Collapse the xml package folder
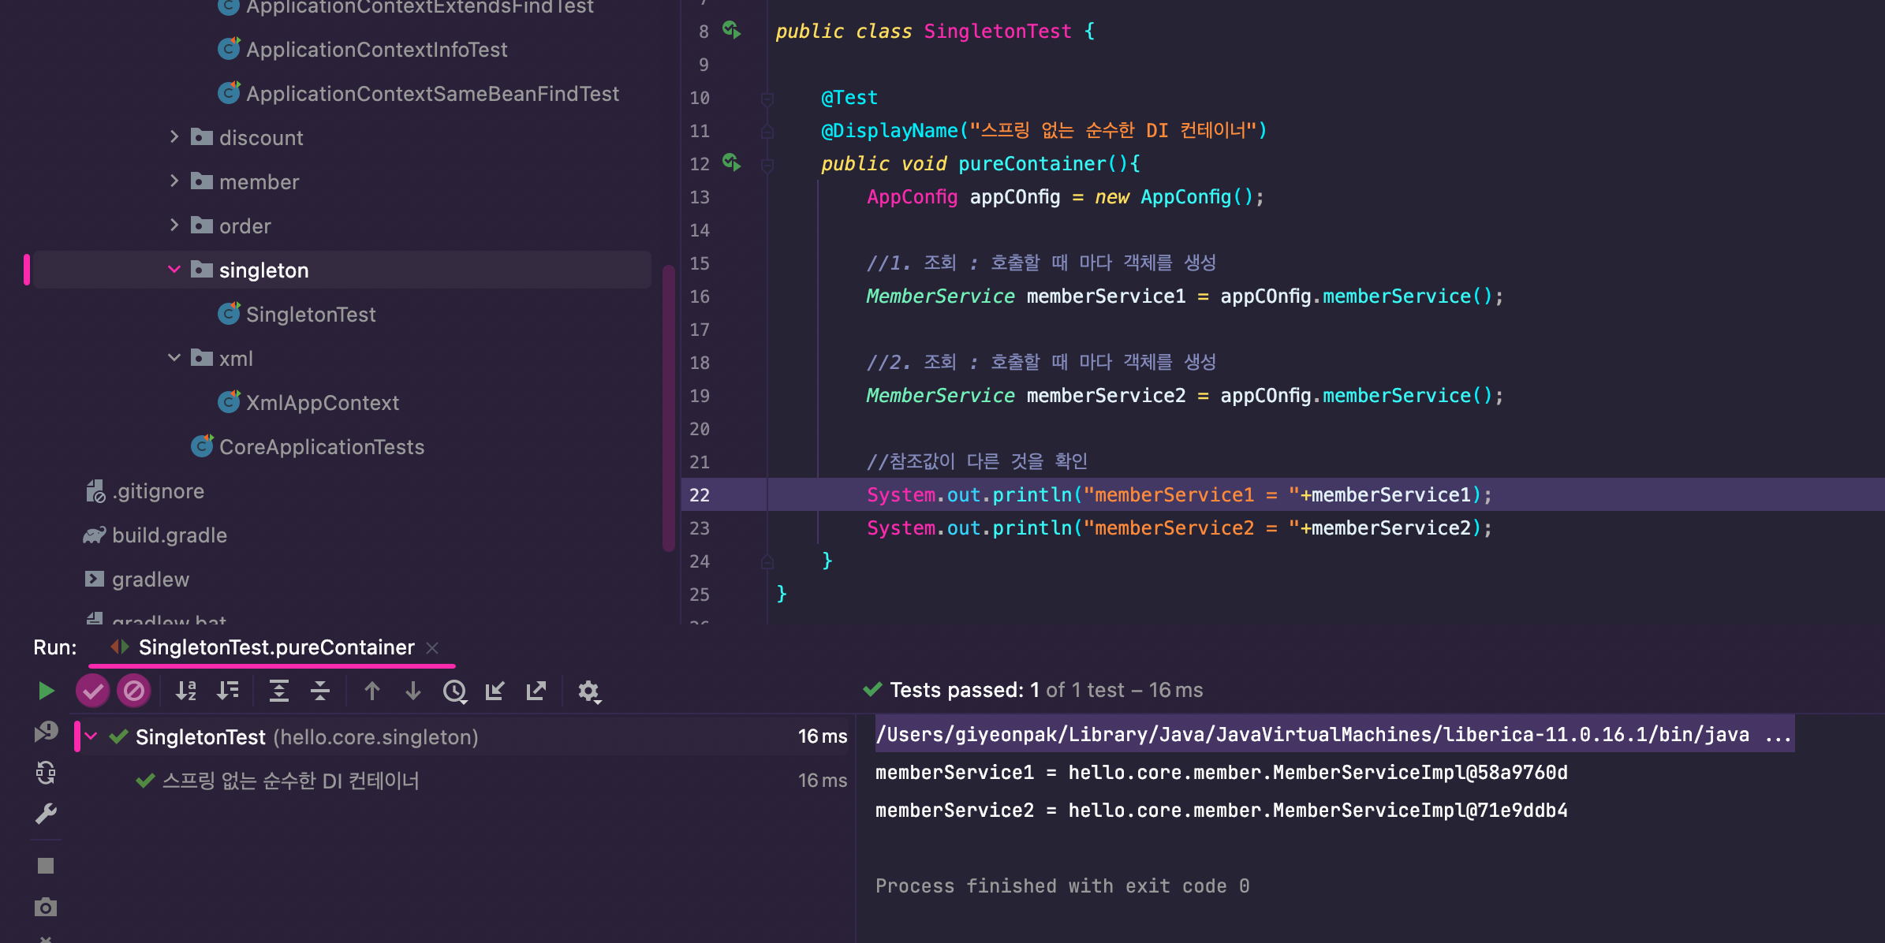This screenshot has height=943, width=1885. point(174,358)
